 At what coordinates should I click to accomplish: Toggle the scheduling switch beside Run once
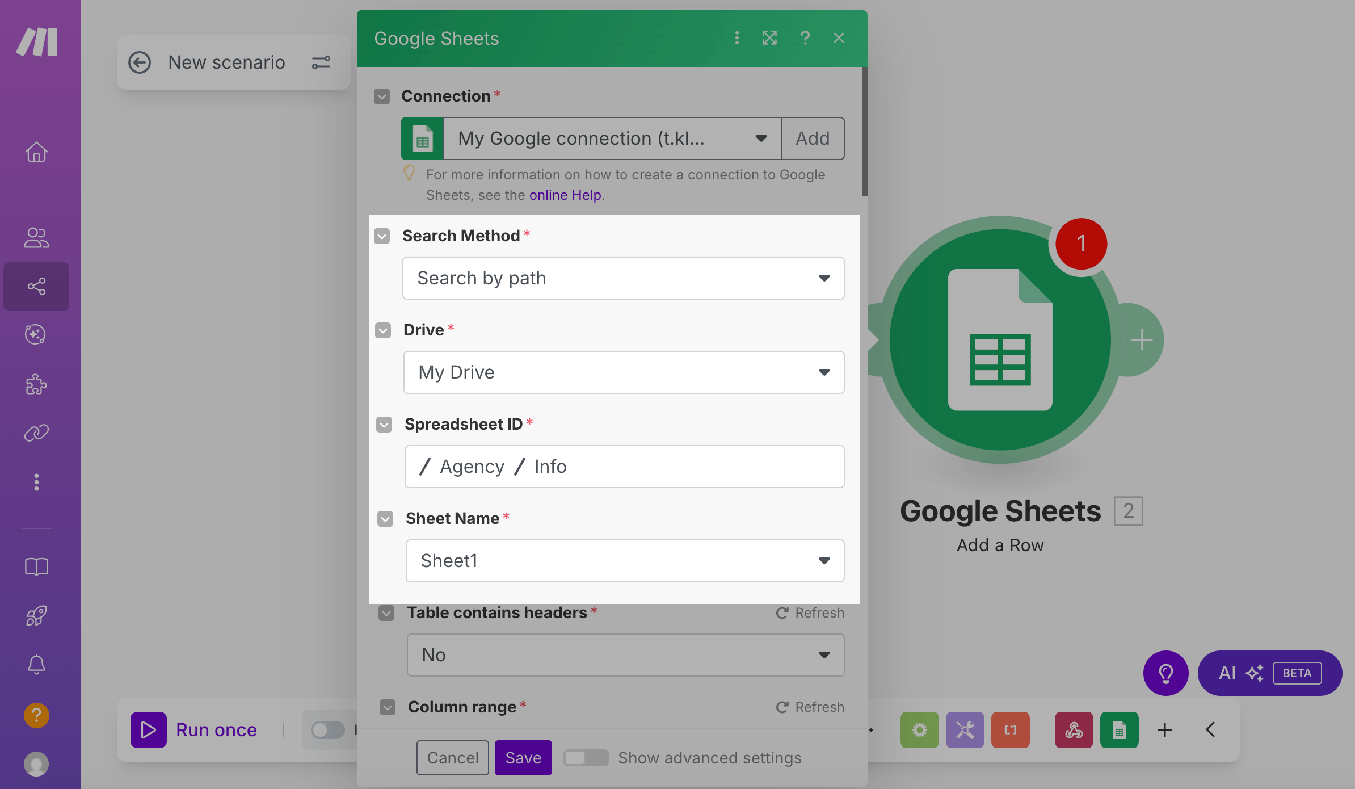click(x=328, y=730)
